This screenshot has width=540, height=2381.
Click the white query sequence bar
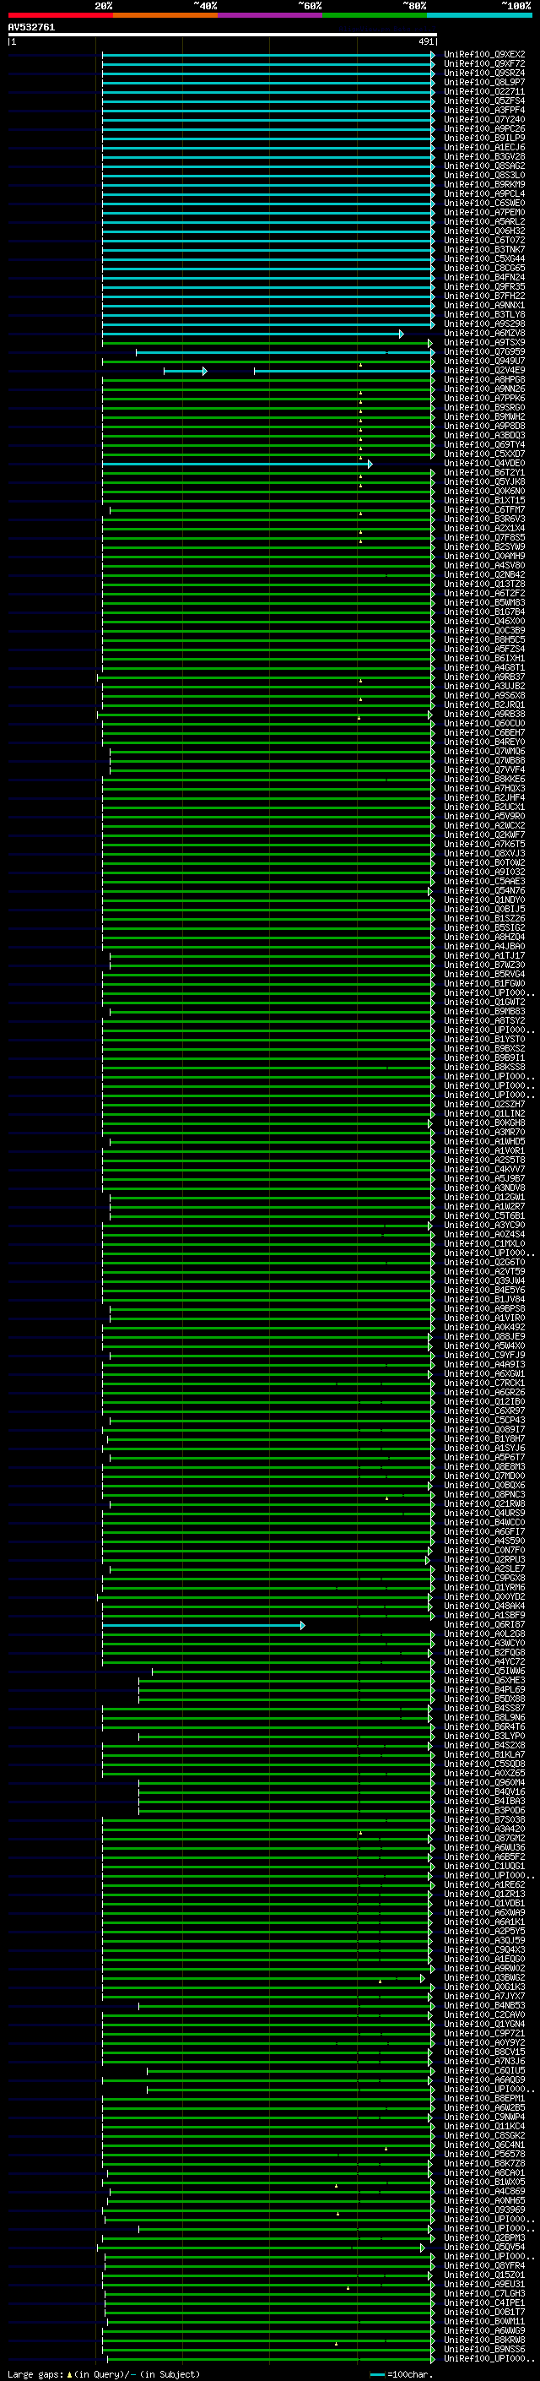coord(222,35)
